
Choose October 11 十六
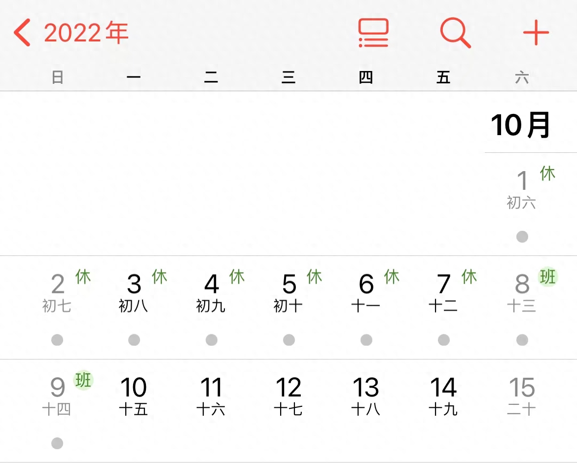coord(211,396)
